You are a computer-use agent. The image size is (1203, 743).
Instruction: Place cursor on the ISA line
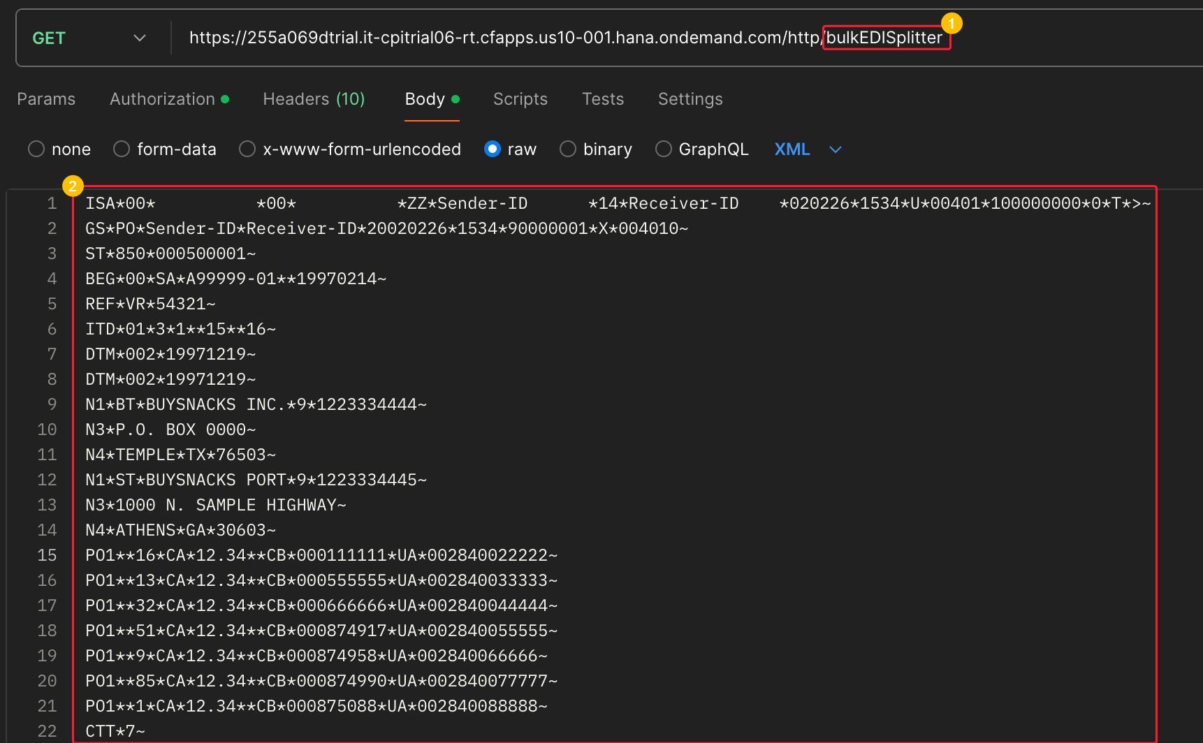click(618, 203)
